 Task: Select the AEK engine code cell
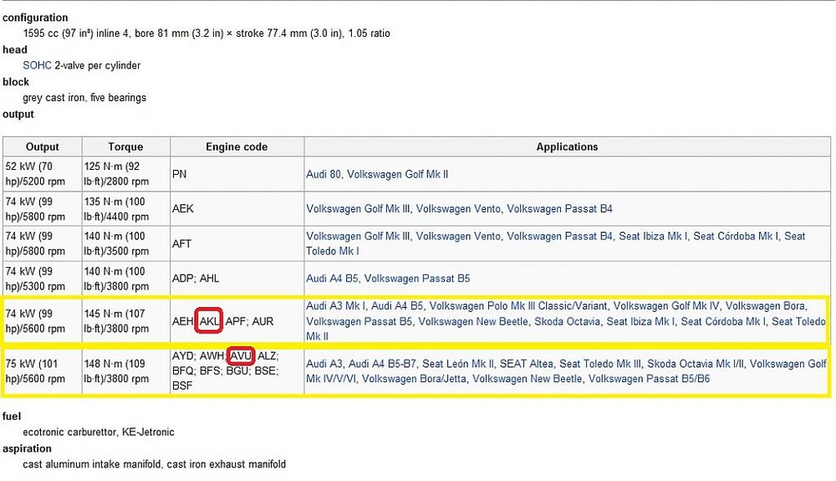coord(237,209)
